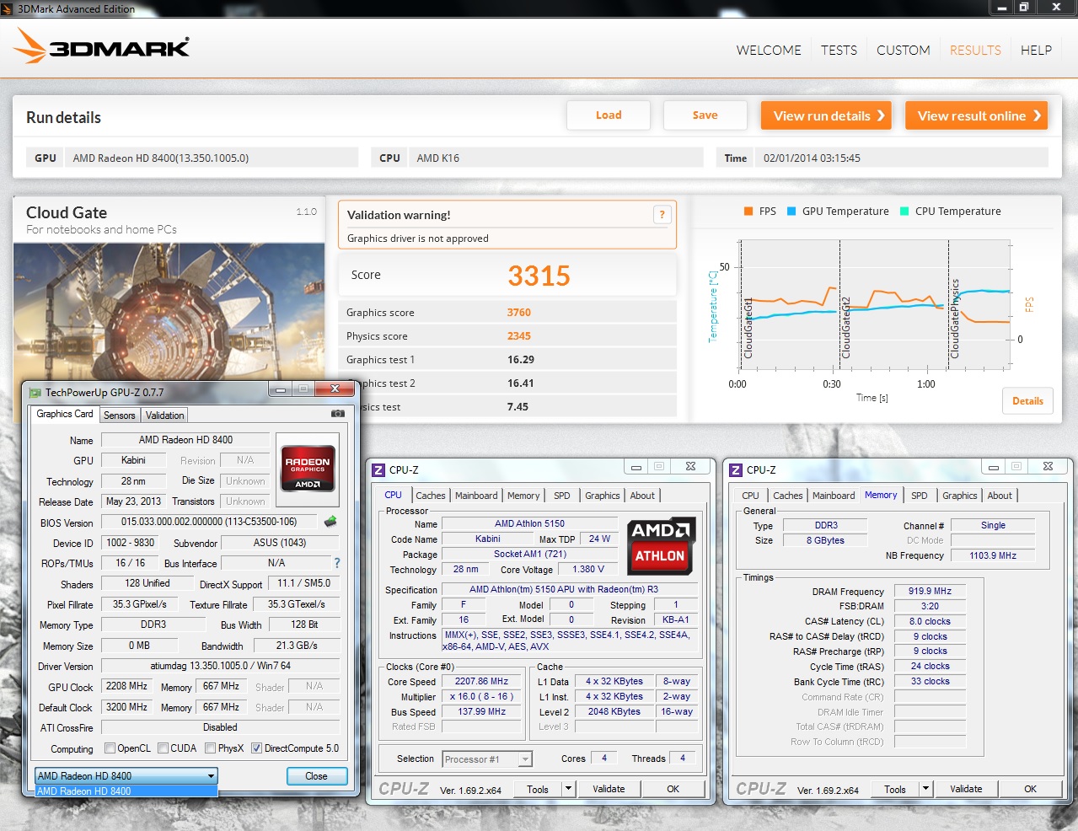Screen dimensions: 1078x831
Task: Click the 3DMark logo
Action: (x=102, y=46)
